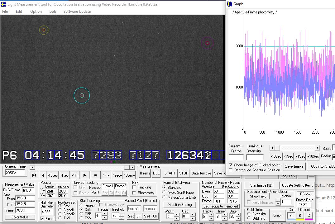Image resolution: width=335 pixels, height=224 pixels.
Task: Select current object A with blue swatch
Action: click(291, 216)
